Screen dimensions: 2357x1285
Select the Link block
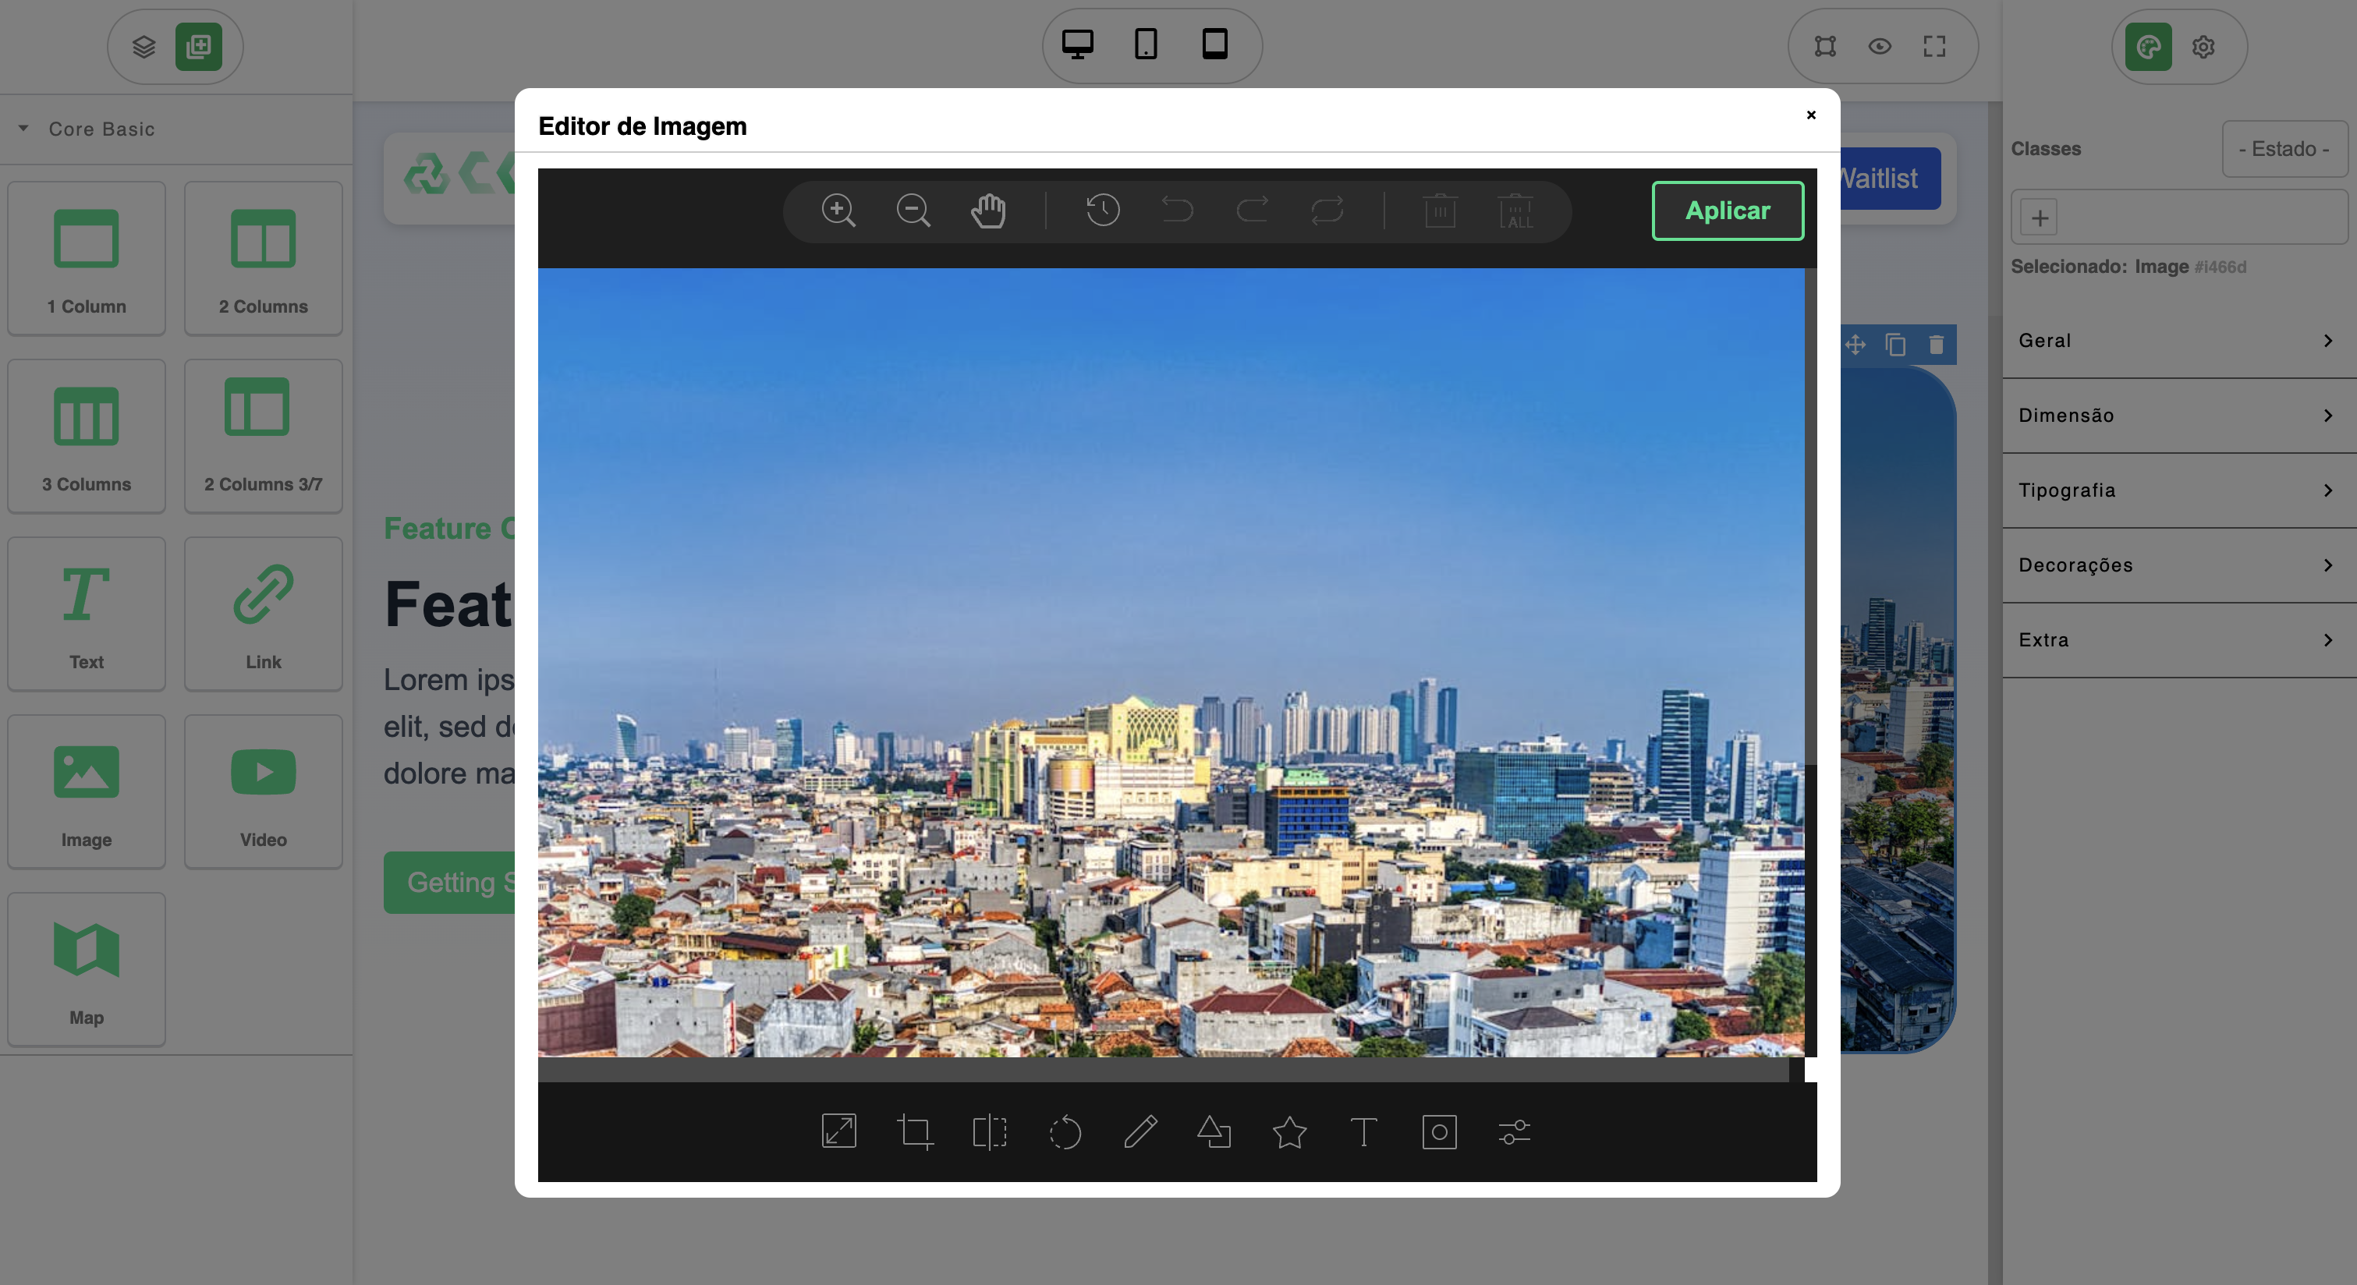(264, 614)
